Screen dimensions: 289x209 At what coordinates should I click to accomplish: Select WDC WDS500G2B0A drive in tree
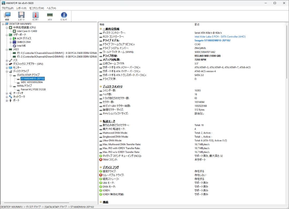click(32, 82)
